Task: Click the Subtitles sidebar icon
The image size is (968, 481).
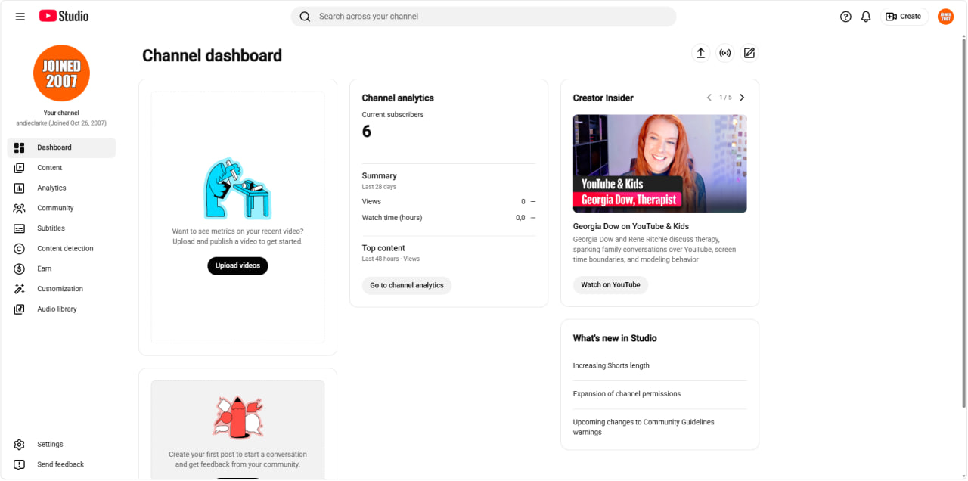Action: [20, 228]
